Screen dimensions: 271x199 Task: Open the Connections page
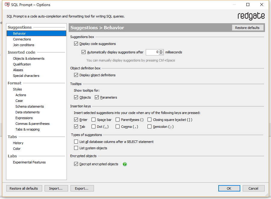point(22,39)
